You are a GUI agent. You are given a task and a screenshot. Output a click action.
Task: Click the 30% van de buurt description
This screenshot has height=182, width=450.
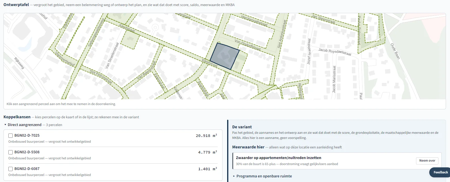pos(287,164)
